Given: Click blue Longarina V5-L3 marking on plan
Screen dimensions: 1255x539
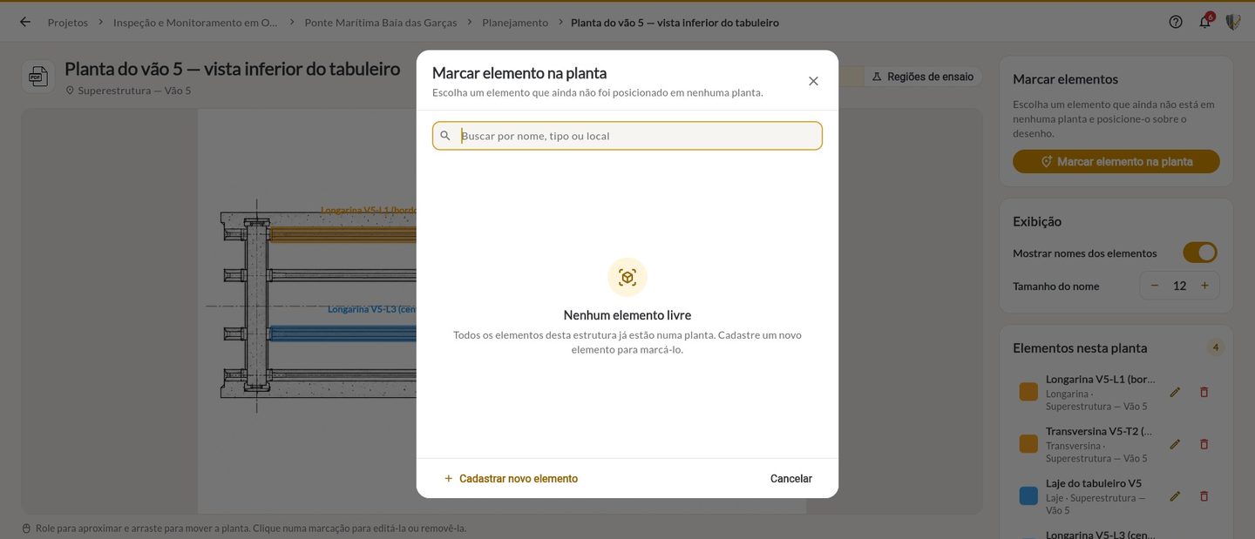Looking at the screenshot, I should [x=343, y=334].
